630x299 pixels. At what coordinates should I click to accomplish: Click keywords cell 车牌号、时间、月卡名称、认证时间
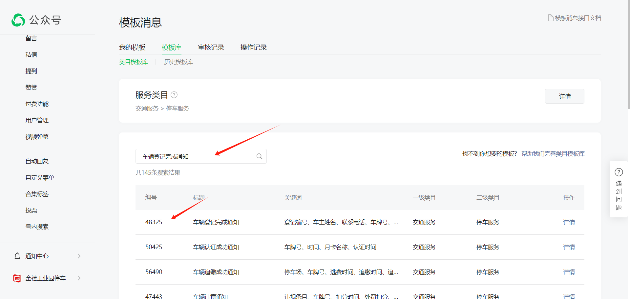[x=330, y=247]
